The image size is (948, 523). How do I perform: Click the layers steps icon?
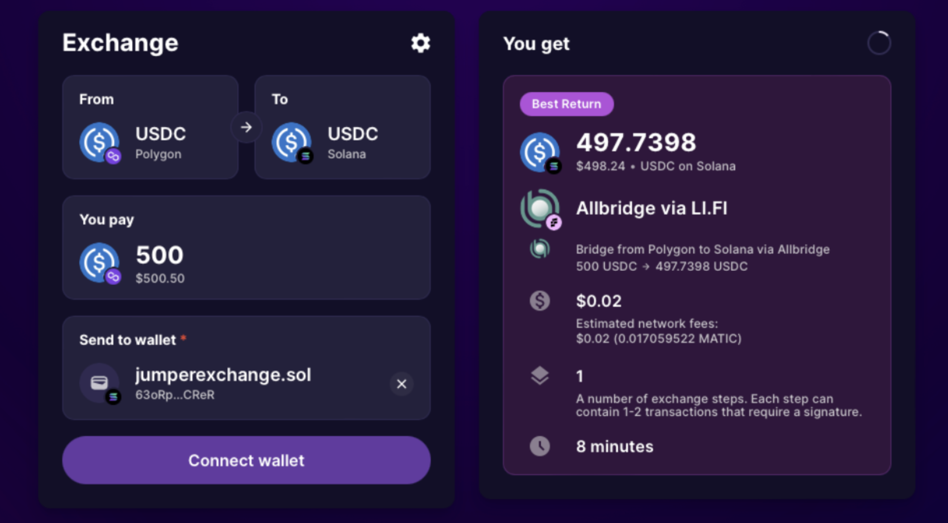[x=540, y=376]
